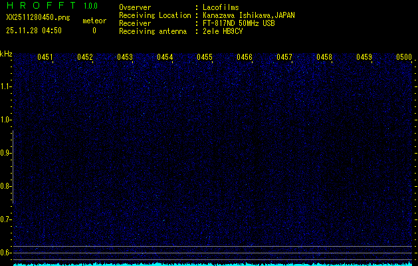Image resolution: width=418 pixels, height=266 pixels.
Task: Click the 0451 time marker
Action: (45, 57)
